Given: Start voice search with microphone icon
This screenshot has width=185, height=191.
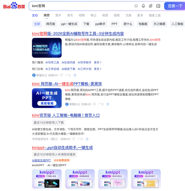Looking at the screenshot, I should (143, 6).
